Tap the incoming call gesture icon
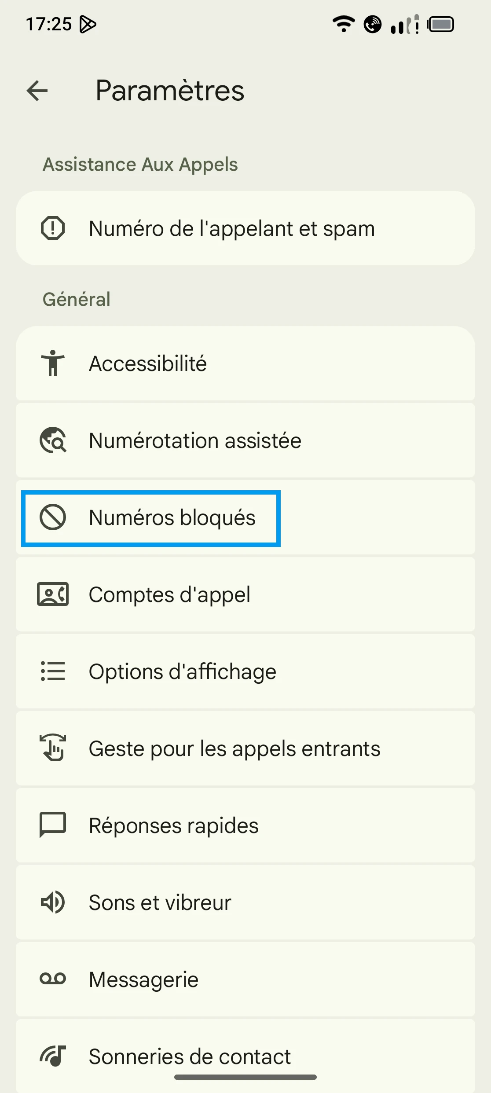Viewport: 491px width, 1093px height. [x=53, y=748]
